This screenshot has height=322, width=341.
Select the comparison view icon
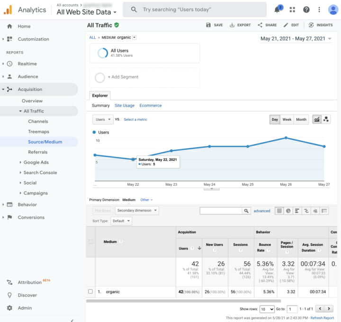pos(306,211)
